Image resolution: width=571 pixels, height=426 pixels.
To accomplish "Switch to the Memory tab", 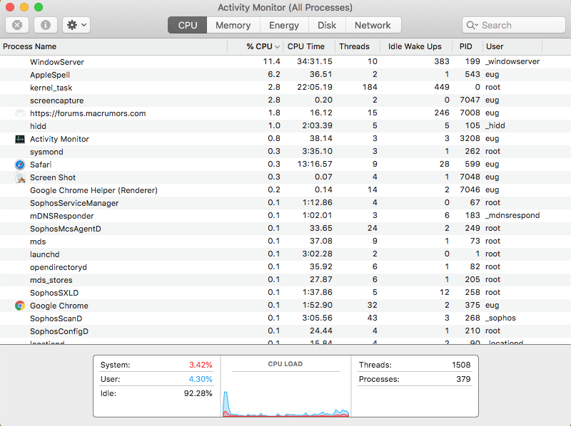I will coord(233,25).
